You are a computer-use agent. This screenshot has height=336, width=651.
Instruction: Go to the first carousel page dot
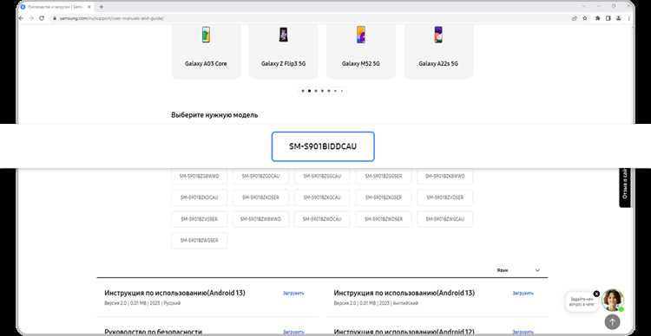[303, 90]
